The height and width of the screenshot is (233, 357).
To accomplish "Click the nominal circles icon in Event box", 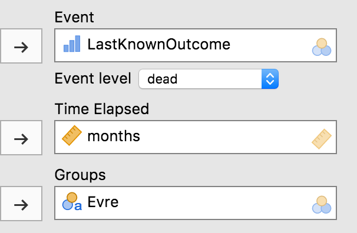I will coord(322,47).
